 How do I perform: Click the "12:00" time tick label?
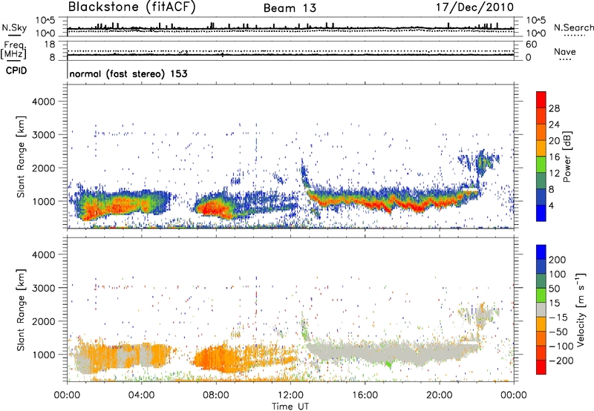(290, 395)
